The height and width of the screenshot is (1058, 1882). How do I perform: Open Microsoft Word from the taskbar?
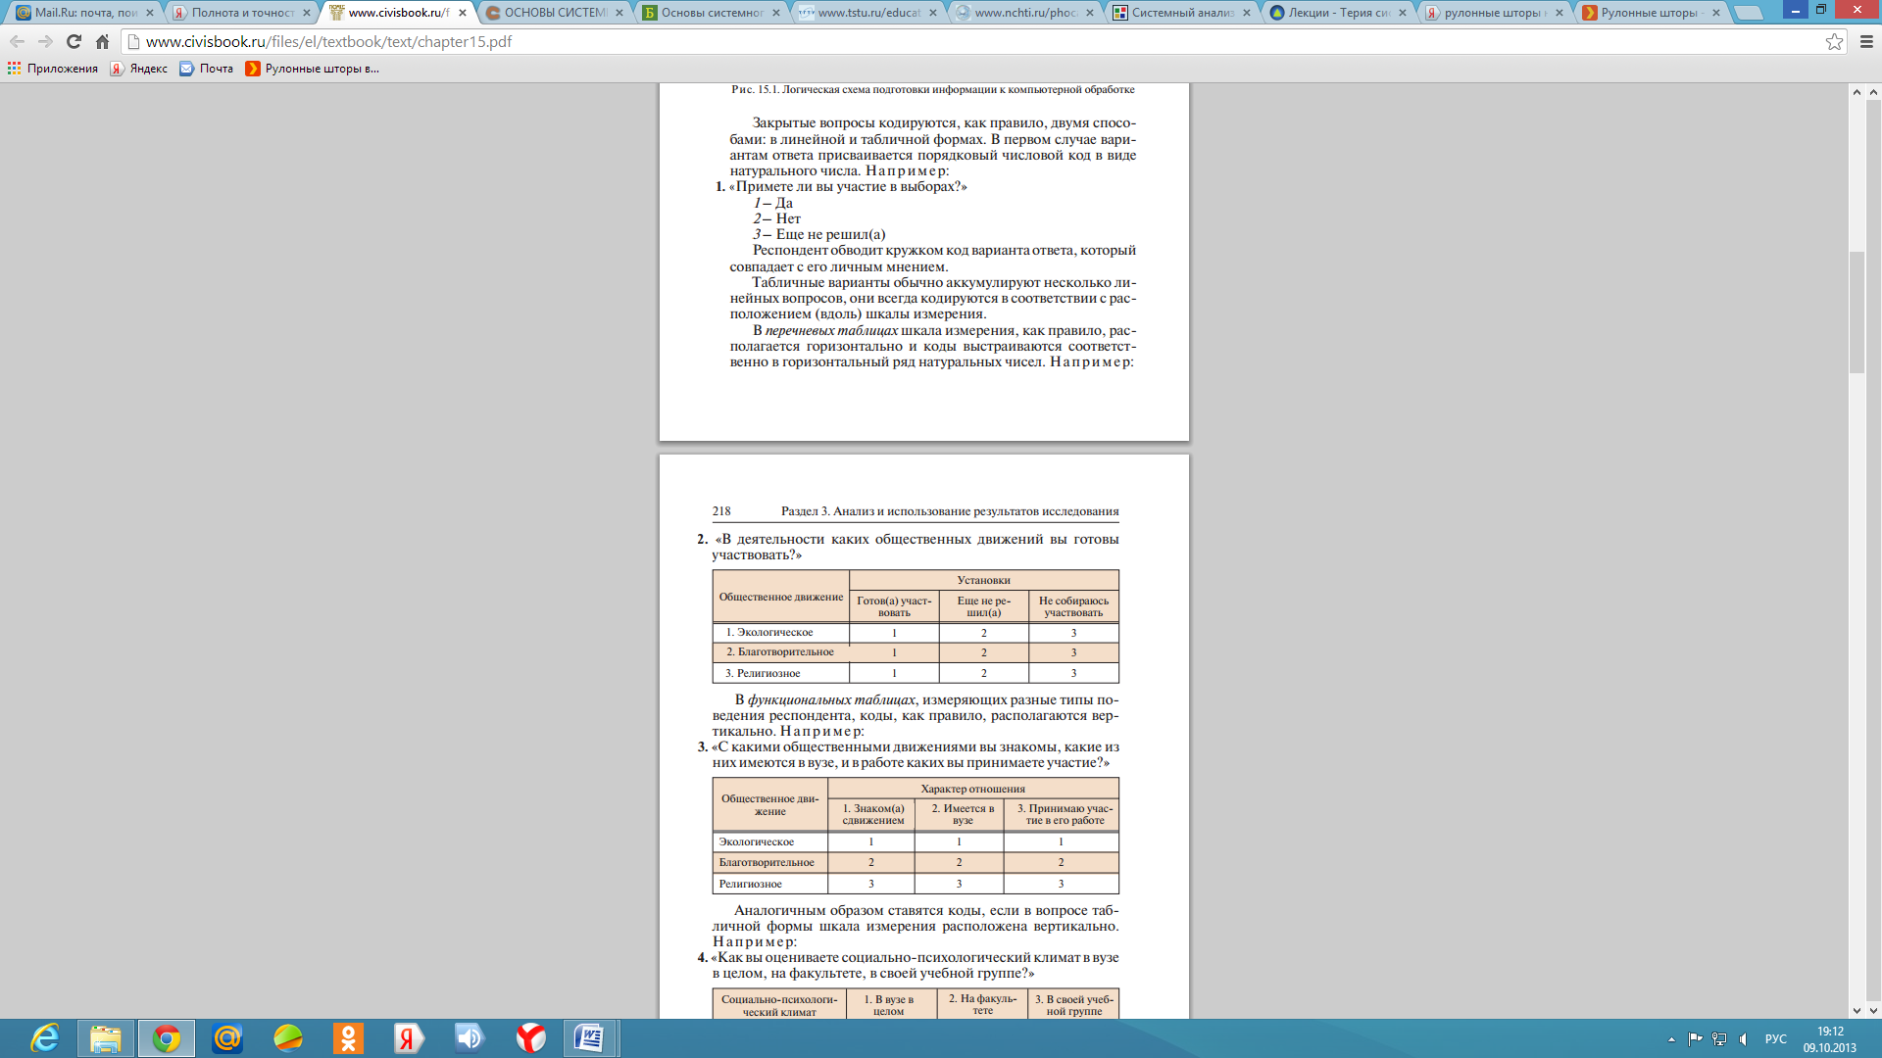click(589, 1038)
